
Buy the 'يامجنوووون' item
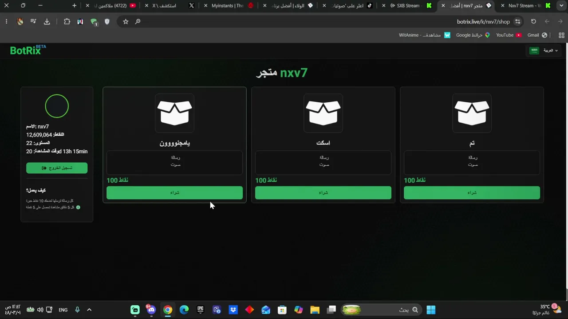(174, 193)
